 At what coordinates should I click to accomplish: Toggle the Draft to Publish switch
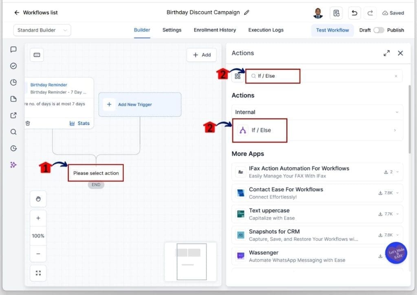(x=379, y=30)
